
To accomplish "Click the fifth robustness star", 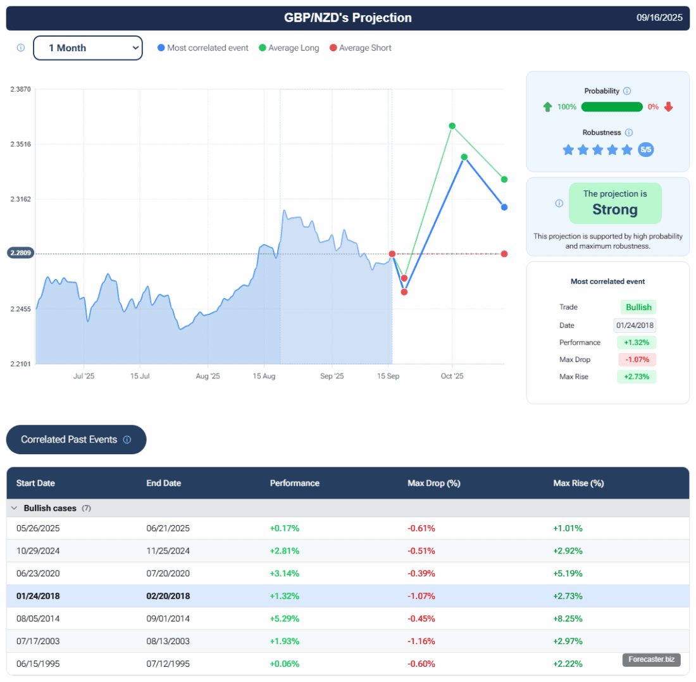I will pyautogui.click(x=627, y=150).
